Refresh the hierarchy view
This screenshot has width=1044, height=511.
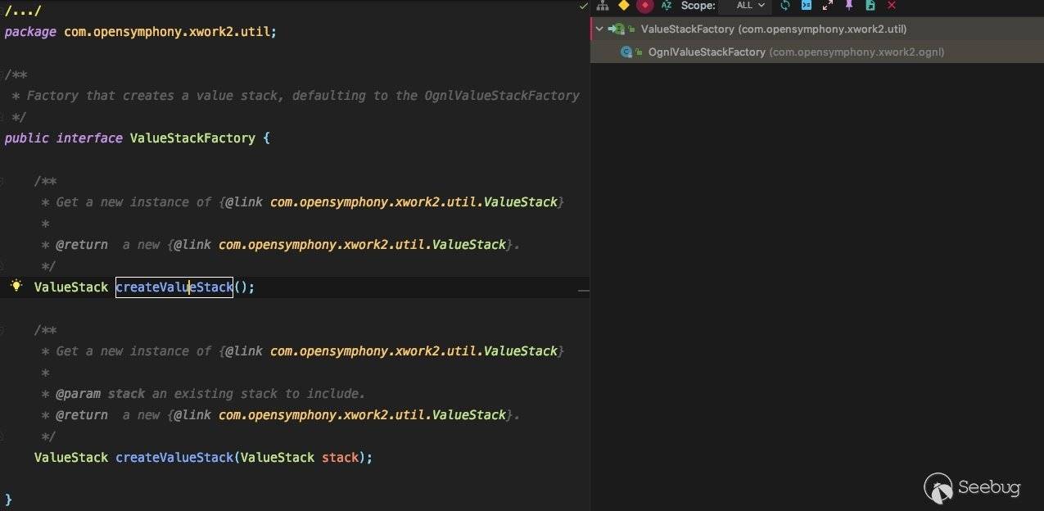point(785,6)
